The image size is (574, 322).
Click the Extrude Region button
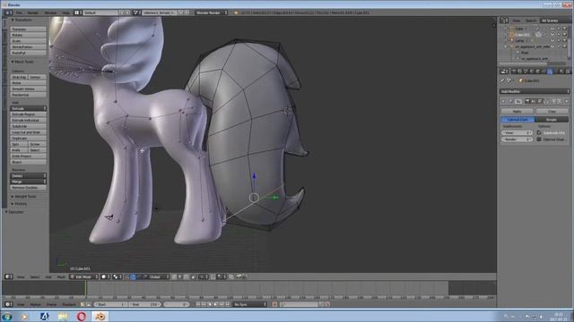coord(28,114)
